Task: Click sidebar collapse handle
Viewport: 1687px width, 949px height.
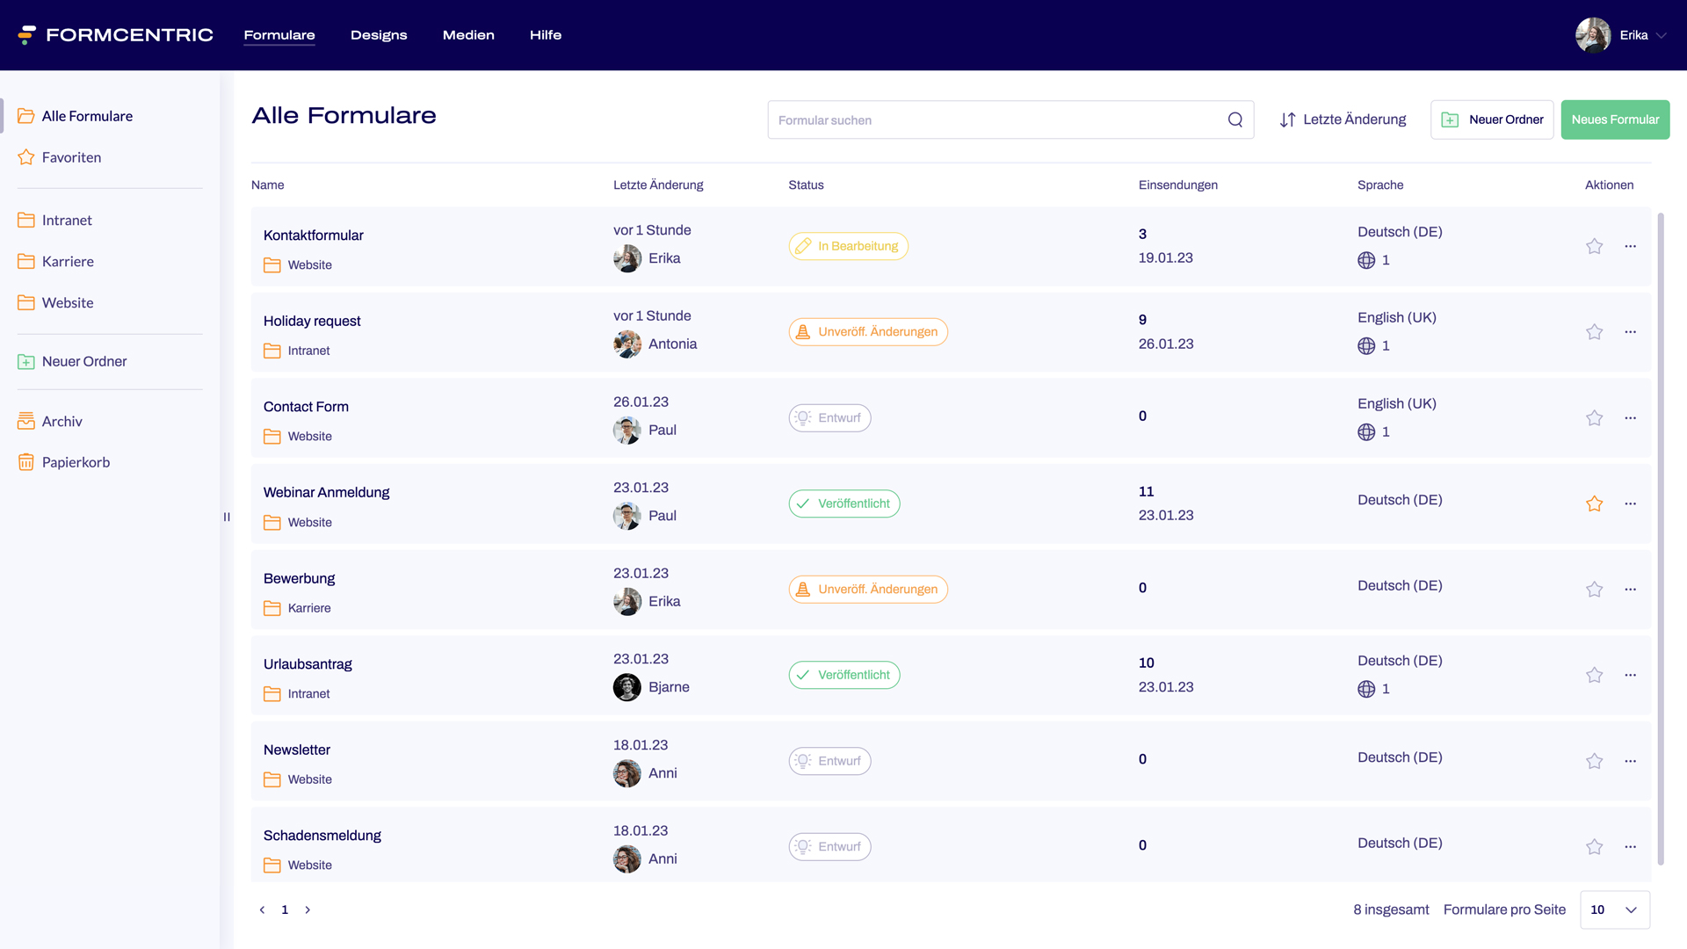Action: pos(227,518)
